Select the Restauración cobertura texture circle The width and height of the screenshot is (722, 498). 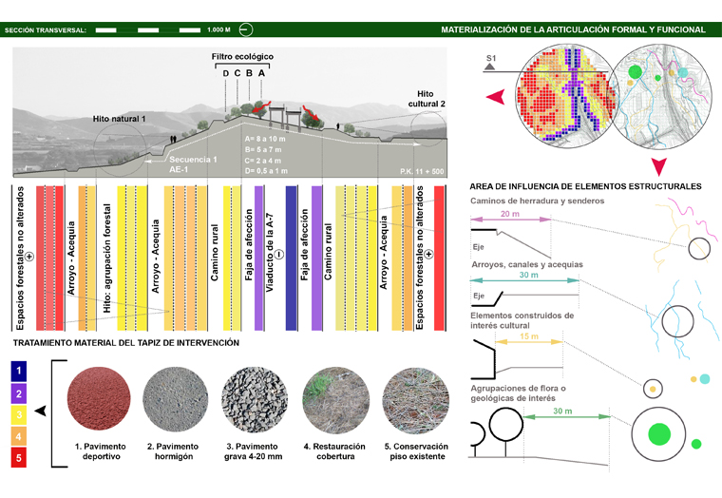[x=335, y=400]
